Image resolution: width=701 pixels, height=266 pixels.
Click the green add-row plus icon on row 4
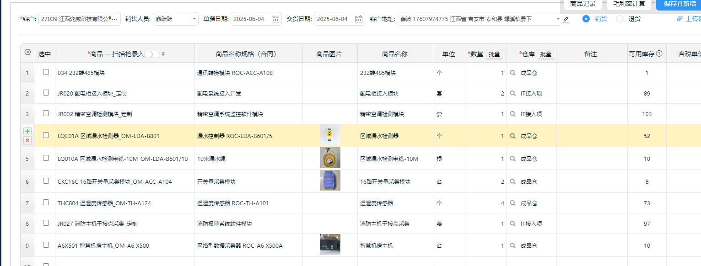tap(27, 131)
